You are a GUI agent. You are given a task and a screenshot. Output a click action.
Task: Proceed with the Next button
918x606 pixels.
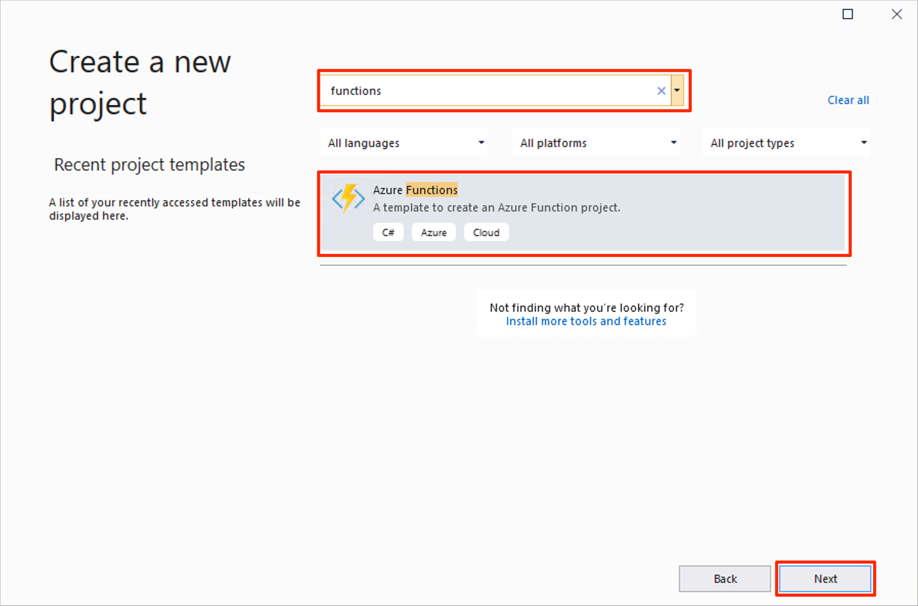825,578
